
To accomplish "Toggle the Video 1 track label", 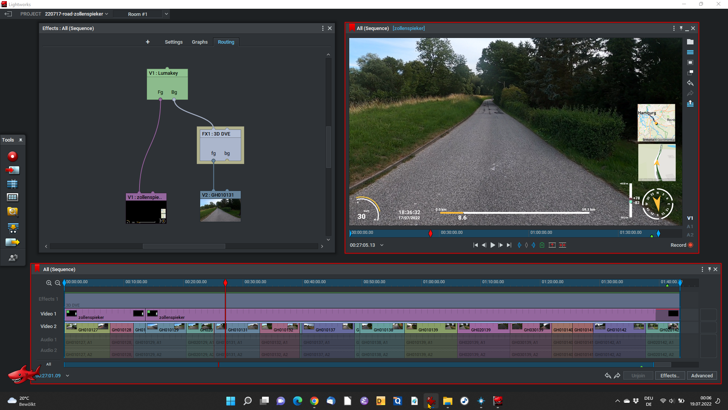I will (x=49, y=314).
